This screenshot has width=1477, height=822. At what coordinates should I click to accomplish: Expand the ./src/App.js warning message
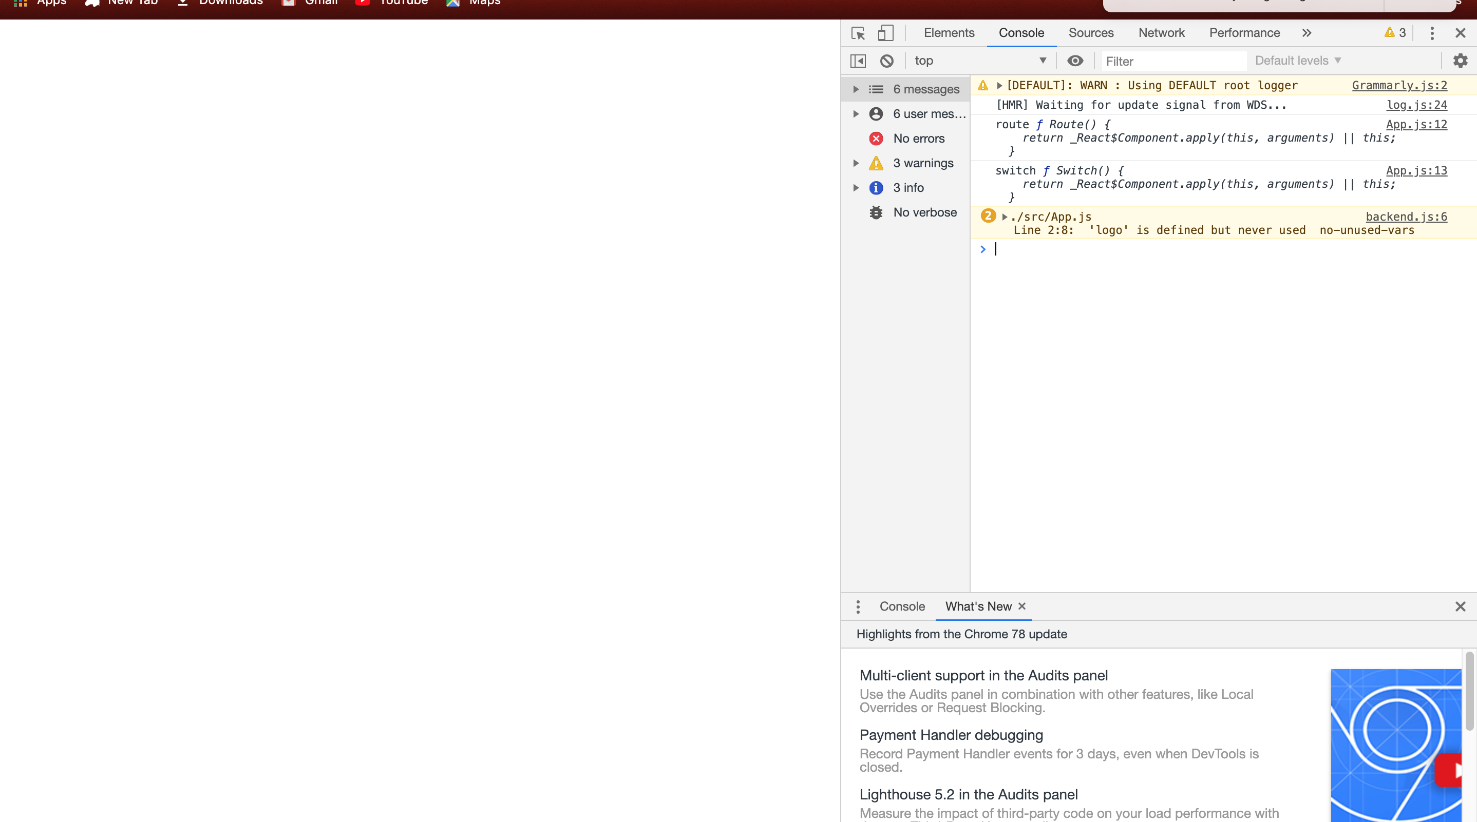1005,217
